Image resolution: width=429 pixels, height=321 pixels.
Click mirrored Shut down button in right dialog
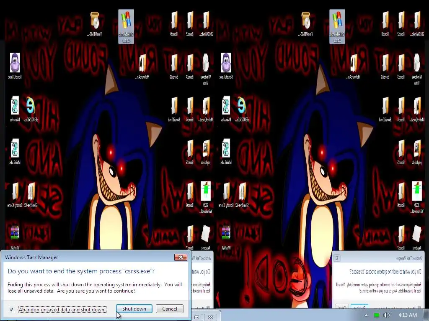pos(359,307)
